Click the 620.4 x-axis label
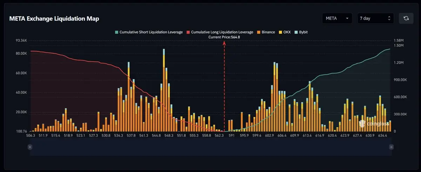The width and height of the screenshot is (421, 172). click(332, 135)
